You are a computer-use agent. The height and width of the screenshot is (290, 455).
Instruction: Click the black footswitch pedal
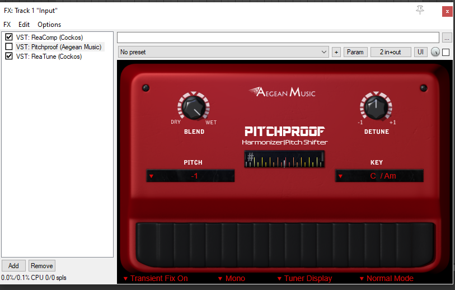pyautogui.click(x=285, y=245)
